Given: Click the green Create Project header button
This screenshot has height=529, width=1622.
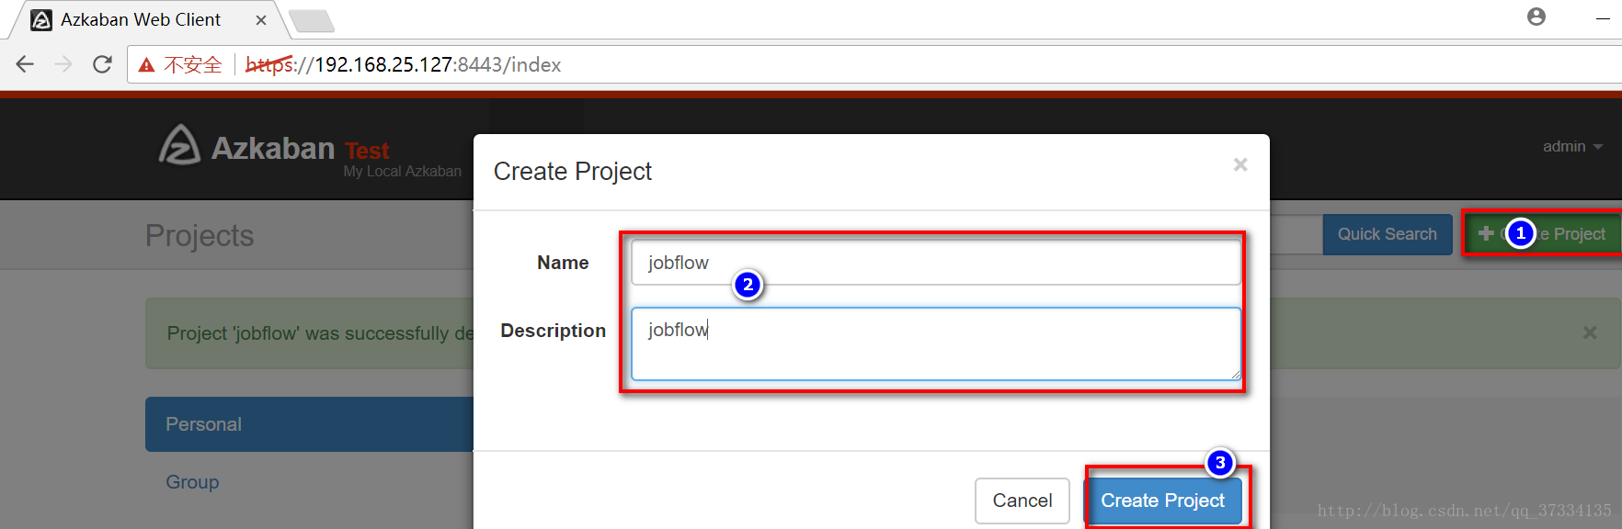Looking at the screenshot, I should click(1542, 234).
